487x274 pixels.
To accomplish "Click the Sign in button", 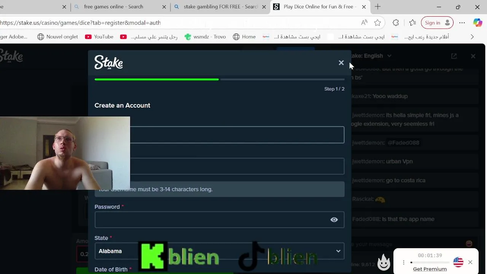I will point(437,23).
